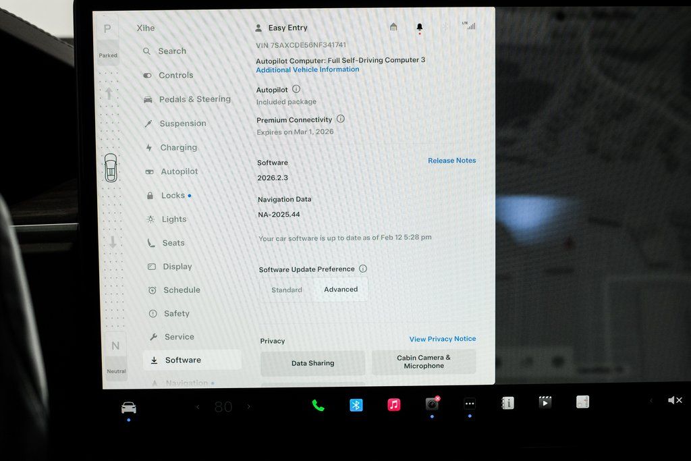
Task: Increase cabin temperature with right arrow
Action: click(x=248, y=406)
